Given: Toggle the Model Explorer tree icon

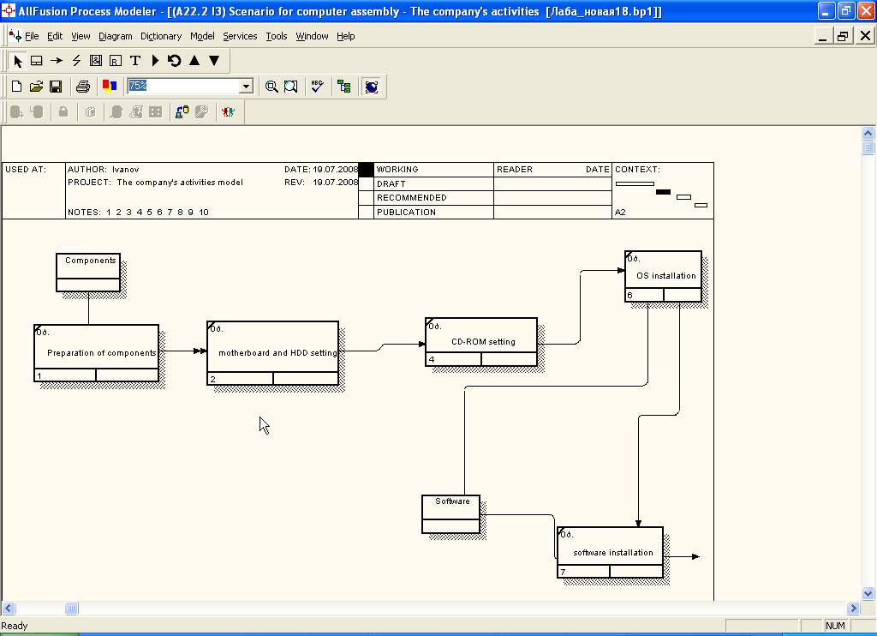Looking at the screenshot, I should tap(344, 87).
